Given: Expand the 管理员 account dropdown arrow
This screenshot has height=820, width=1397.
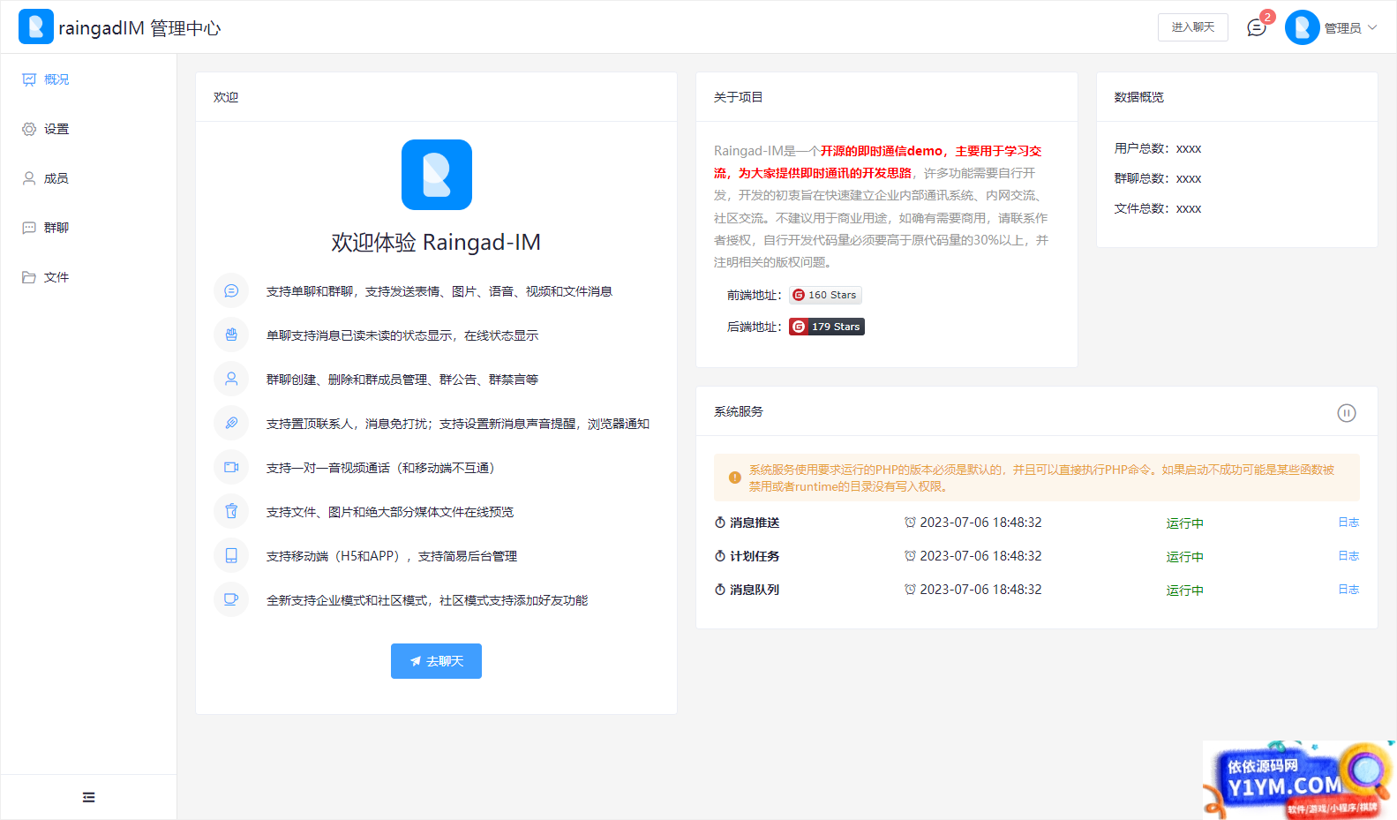Looking at the screenshot, I should [x=1372, y=27].
